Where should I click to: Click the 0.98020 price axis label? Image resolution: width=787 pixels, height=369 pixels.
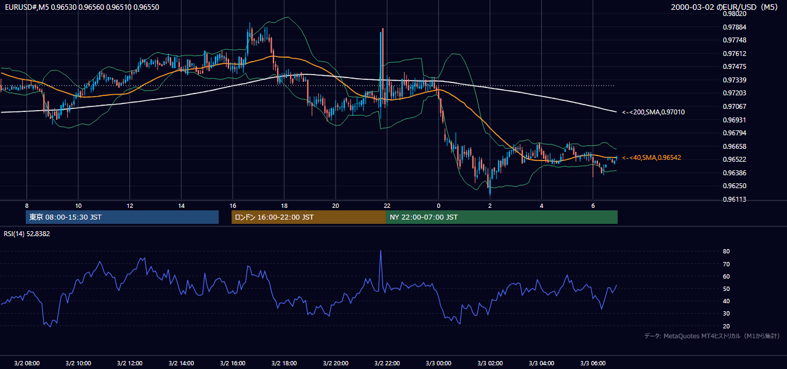(735, 14)
